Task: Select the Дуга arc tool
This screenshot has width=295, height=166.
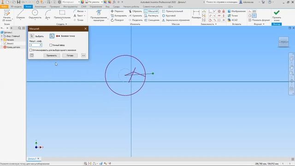Action: pyautogui.click(x=47, y=15)
